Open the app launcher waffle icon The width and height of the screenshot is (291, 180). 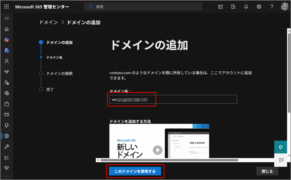click(7, 7)
